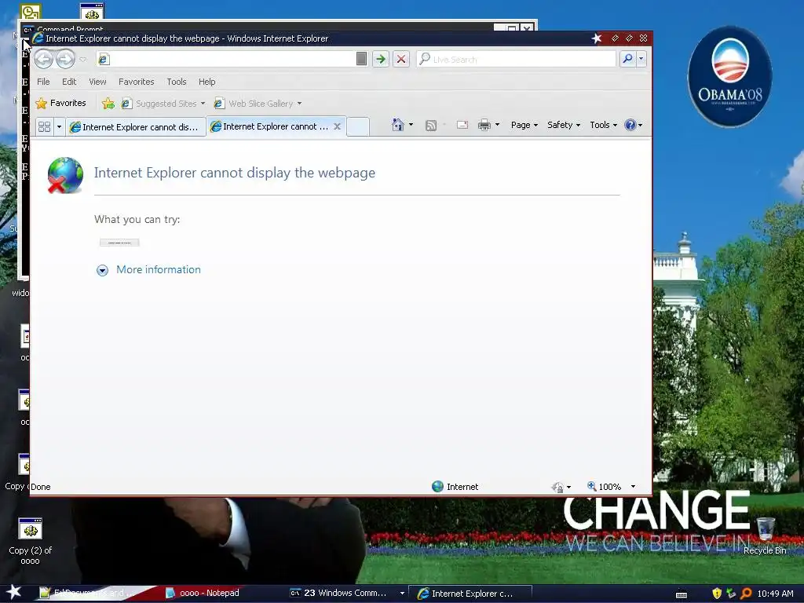
Task: Click the yellow security shield tray icon
Action: (x=717, y=594)
